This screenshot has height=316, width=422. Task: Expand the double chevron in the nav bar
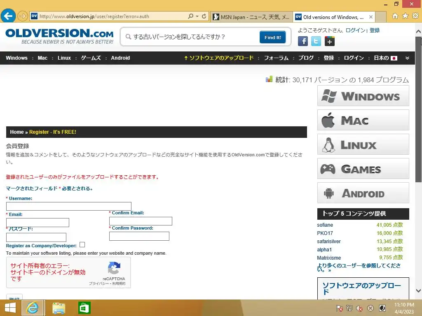coord(407,58)
